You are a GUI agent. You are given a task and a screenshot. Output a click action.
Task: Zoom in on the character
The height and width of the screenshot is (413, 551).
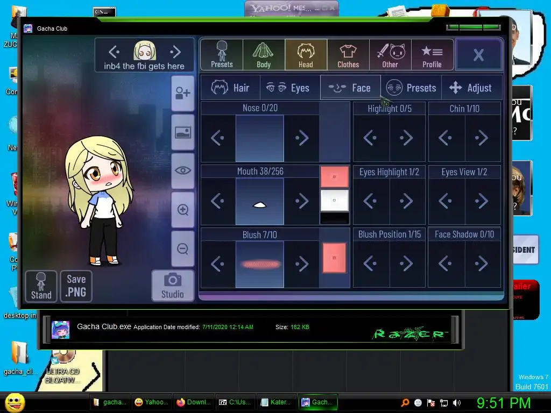(183, 210)
